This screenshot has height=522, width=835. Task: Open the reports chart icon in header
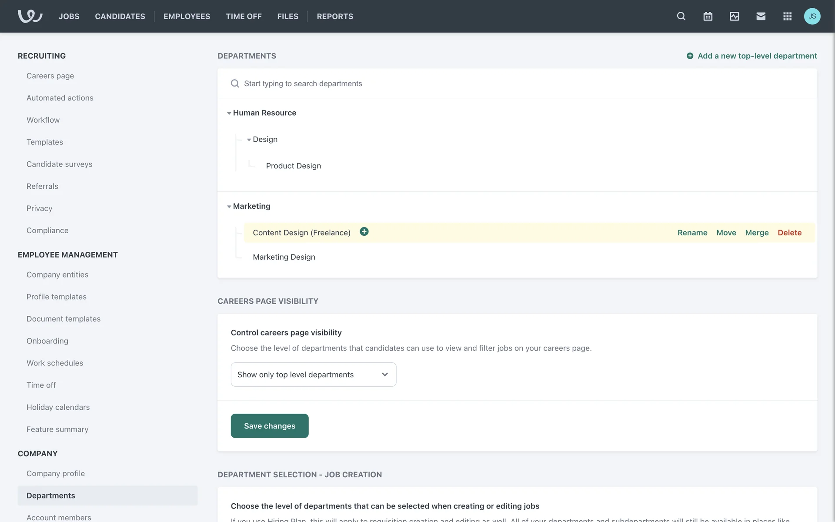coord(734,16)
